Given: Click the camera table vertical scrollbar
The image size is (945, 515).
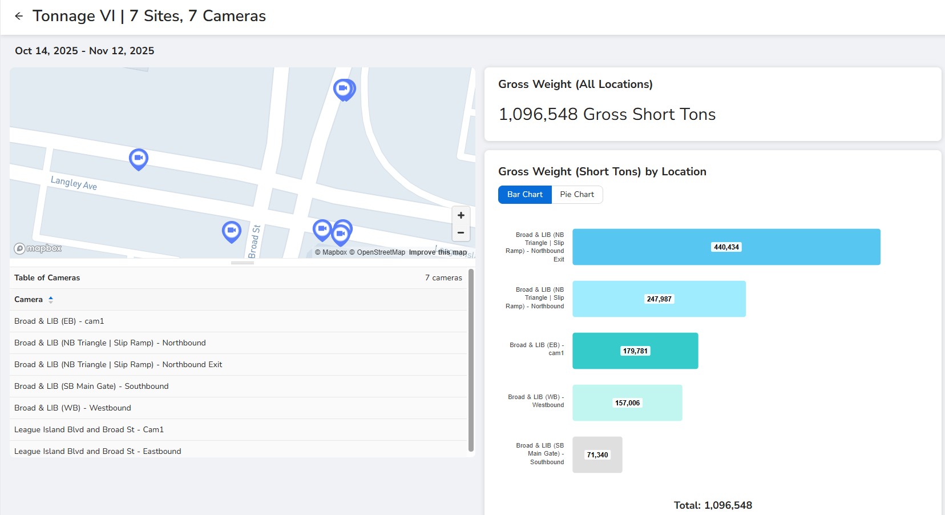Looking at the screenshot, I should 471,360.
